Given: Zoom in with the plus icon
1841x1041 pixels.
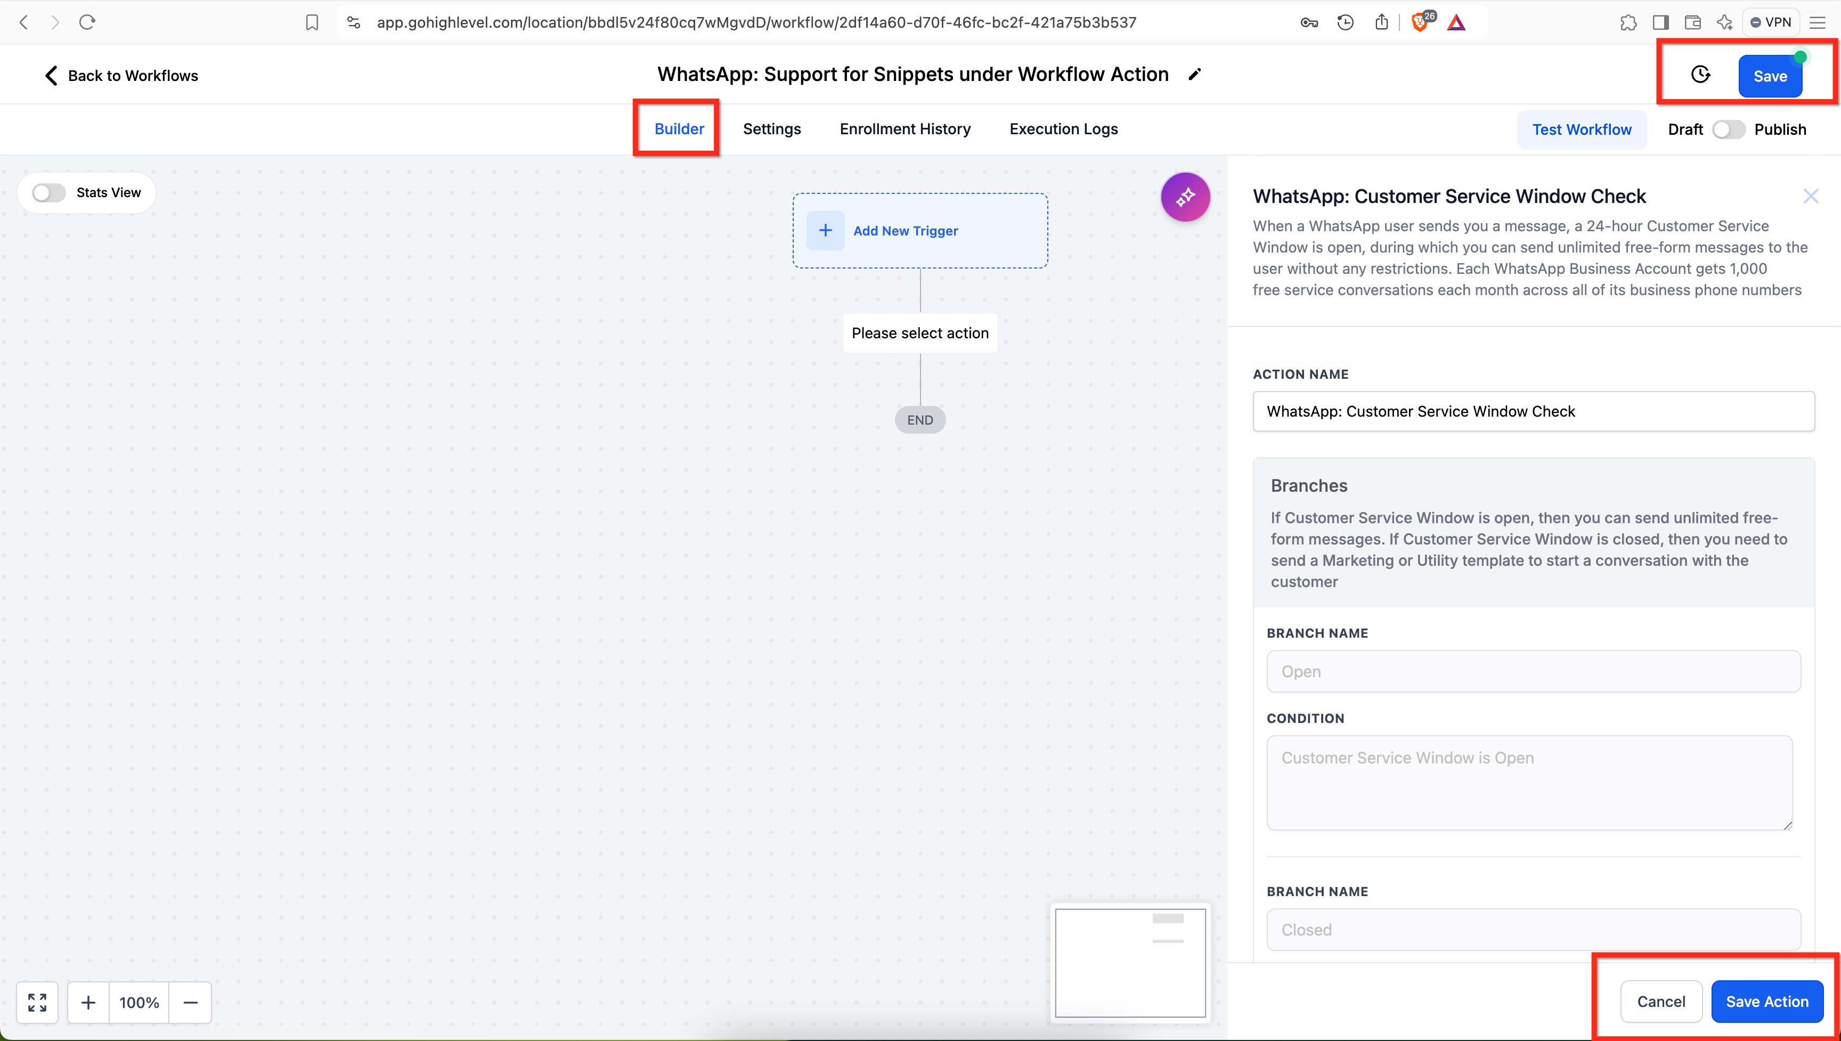Looking at the screenshot, I should point(88,1003).
